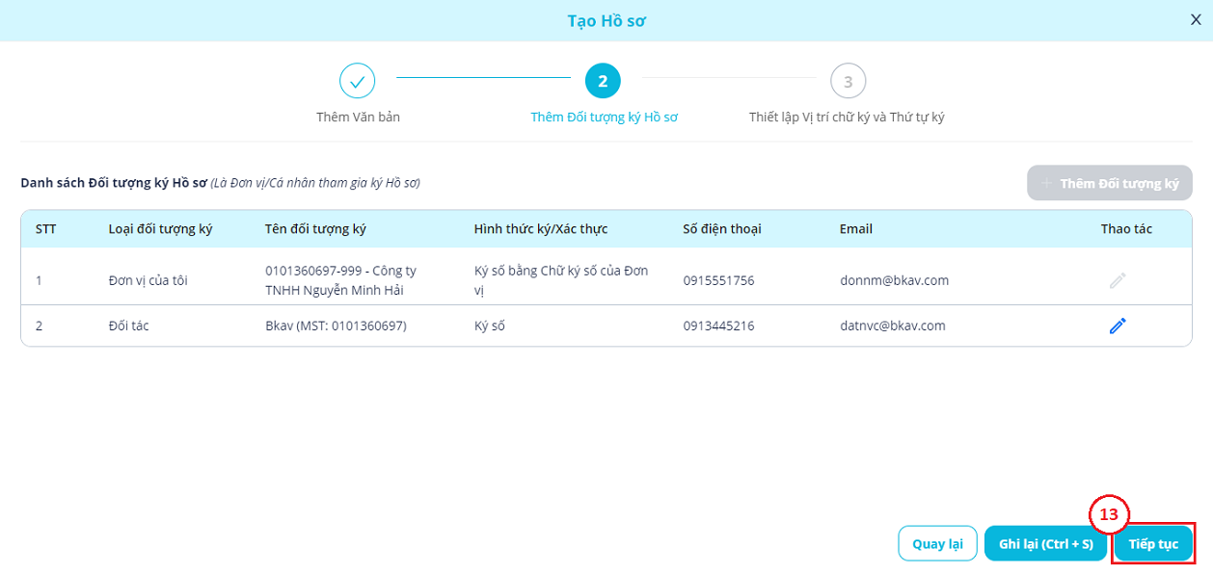Image resolution: width=1213 pixels, height=574 pixels.
Task: Go to the Thêm Văn bản step label
Action: (358, 117)
